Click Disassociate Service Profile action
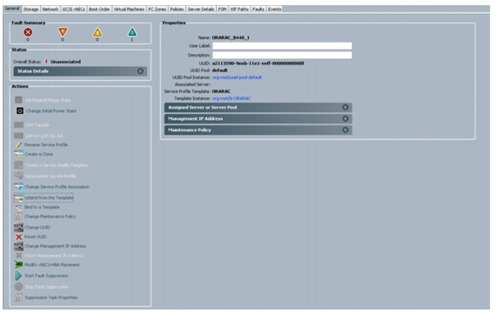This screenshot has width=497, height=313. [x=50, y=176]
